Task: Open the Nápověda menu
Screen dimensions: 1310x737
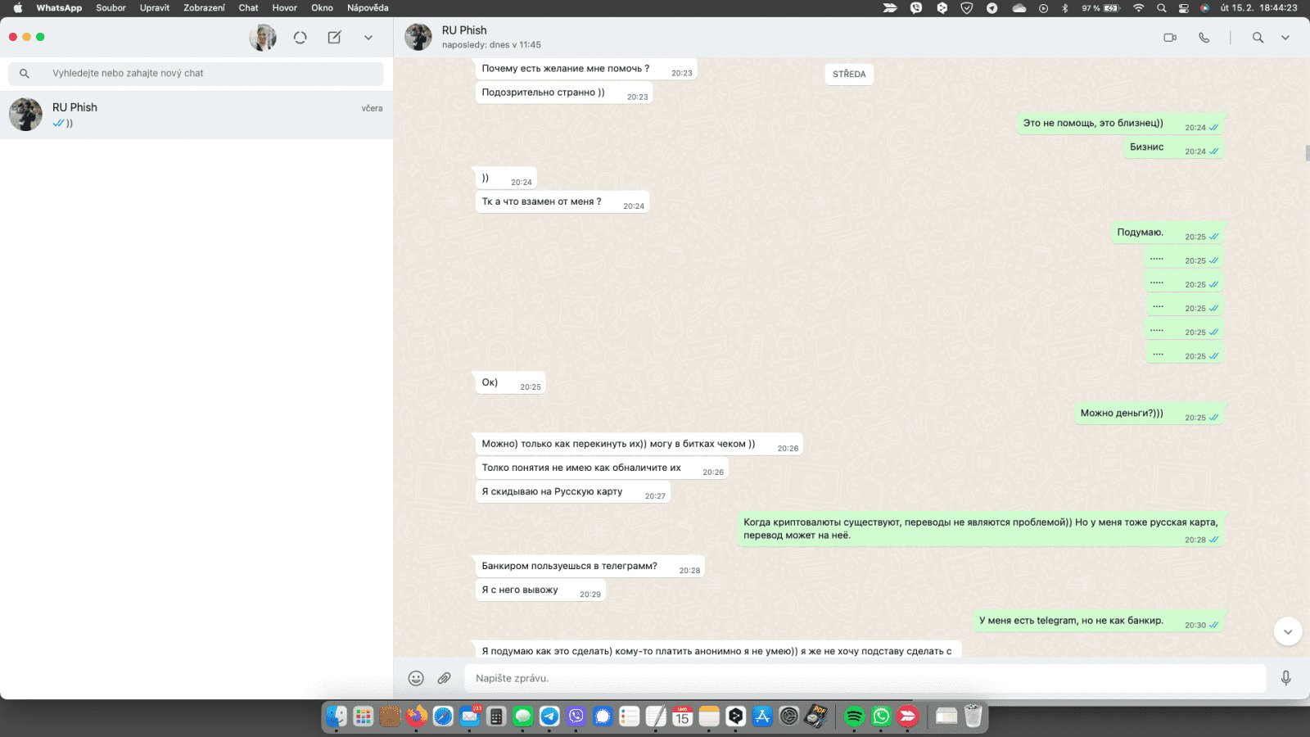Action: [x=368, y=8]
